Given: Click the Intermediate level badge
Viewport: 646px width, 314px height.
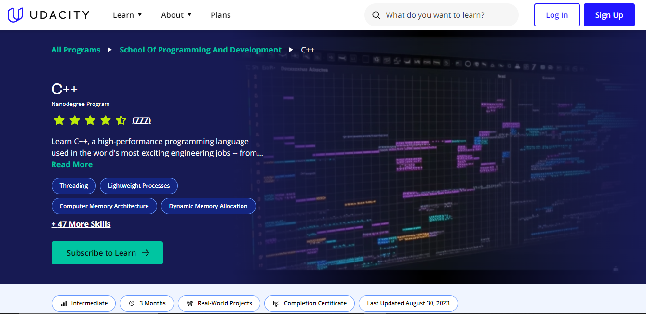Looking at the screenshot, I should 83,303.
